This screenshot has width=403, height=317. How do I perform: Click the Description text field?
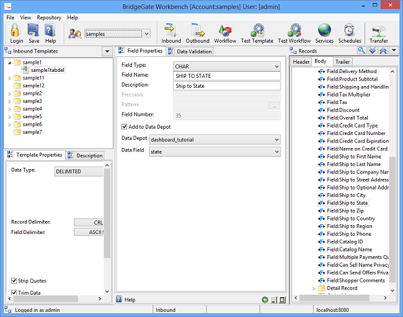(227, 86)
